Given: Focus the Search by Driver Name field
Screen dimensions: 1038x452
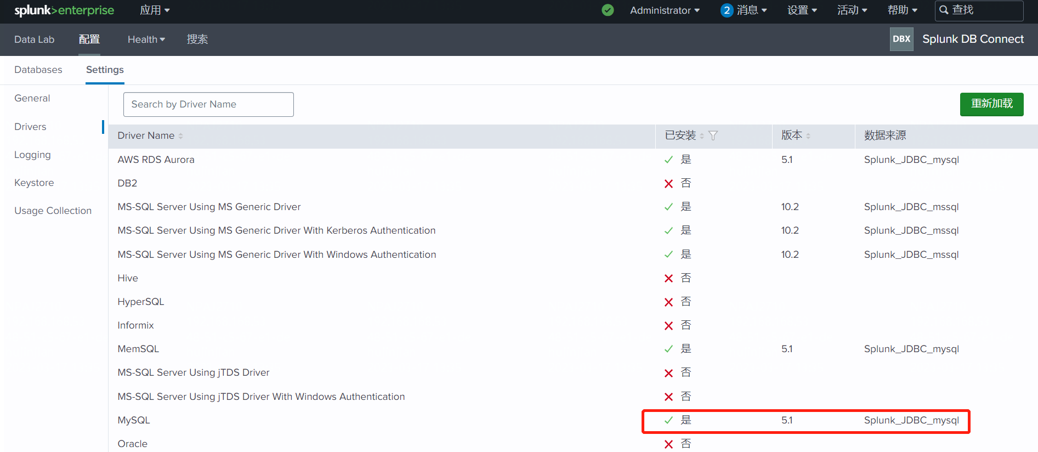Looking at the screenshot, I should (x=208, y=104).
